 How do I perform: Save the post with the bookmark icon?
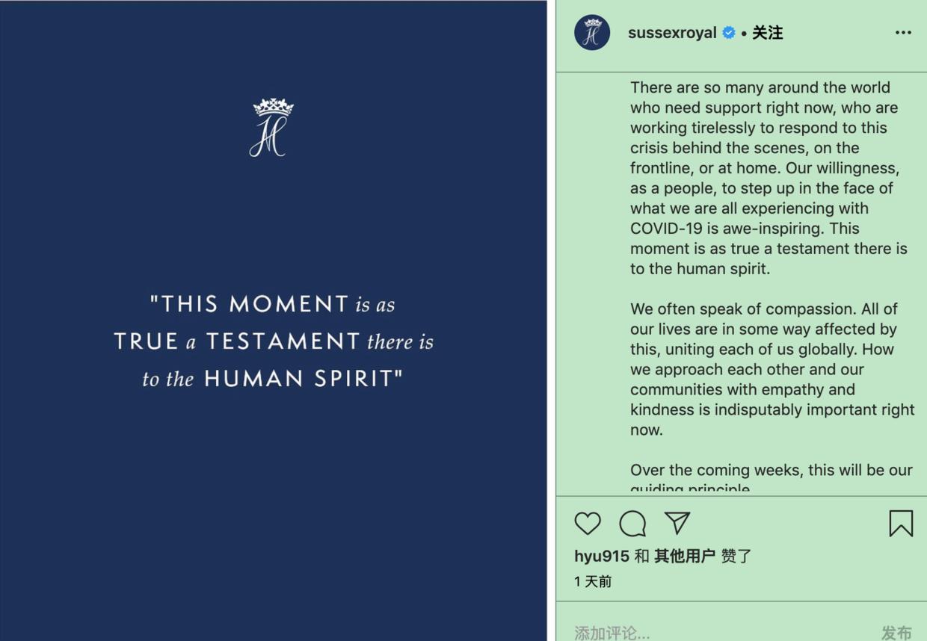[901, 524]
